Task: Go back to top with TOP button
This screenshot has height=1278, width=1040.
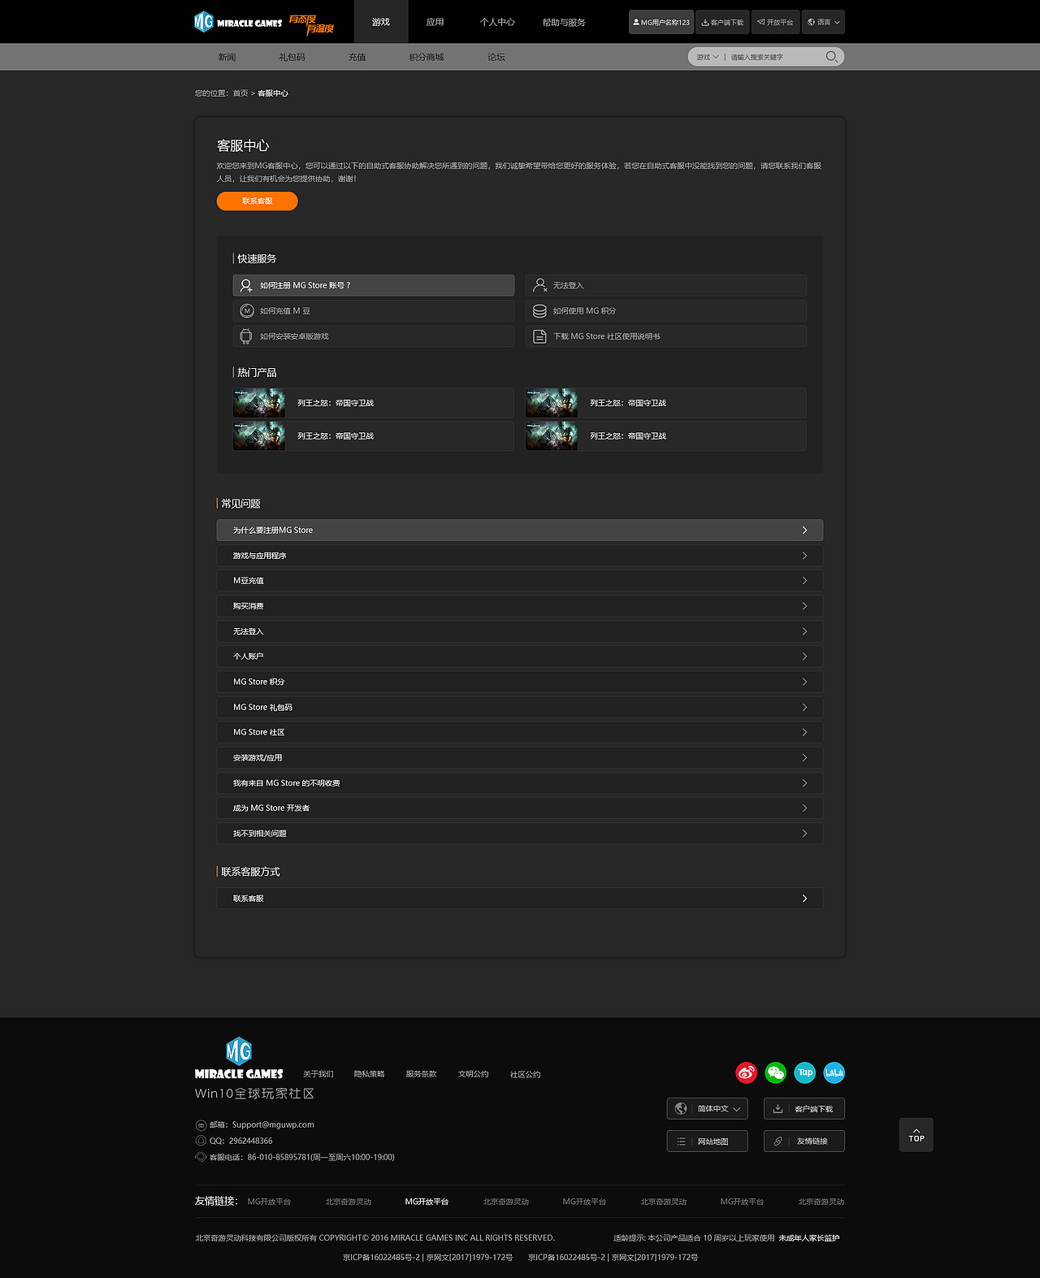Action: coord(916,1135)
